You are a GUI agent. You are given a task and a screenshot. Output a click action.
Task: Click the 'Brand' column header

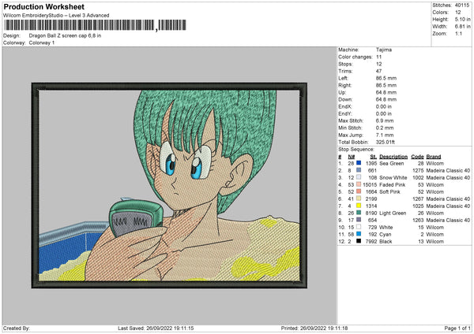(434, 157)
